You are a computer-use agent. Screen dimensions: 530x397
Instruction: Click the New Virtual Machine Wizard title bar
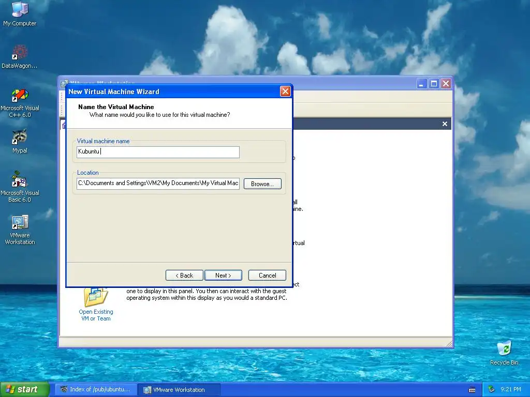173,91
